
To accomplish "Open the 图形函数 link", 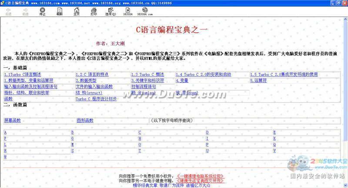I will pyautogui.click(x=85, y=120).
